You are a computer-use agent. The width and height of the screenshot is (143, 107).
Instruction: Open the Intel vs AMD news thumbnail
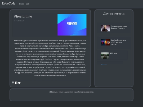click(105, 42)
